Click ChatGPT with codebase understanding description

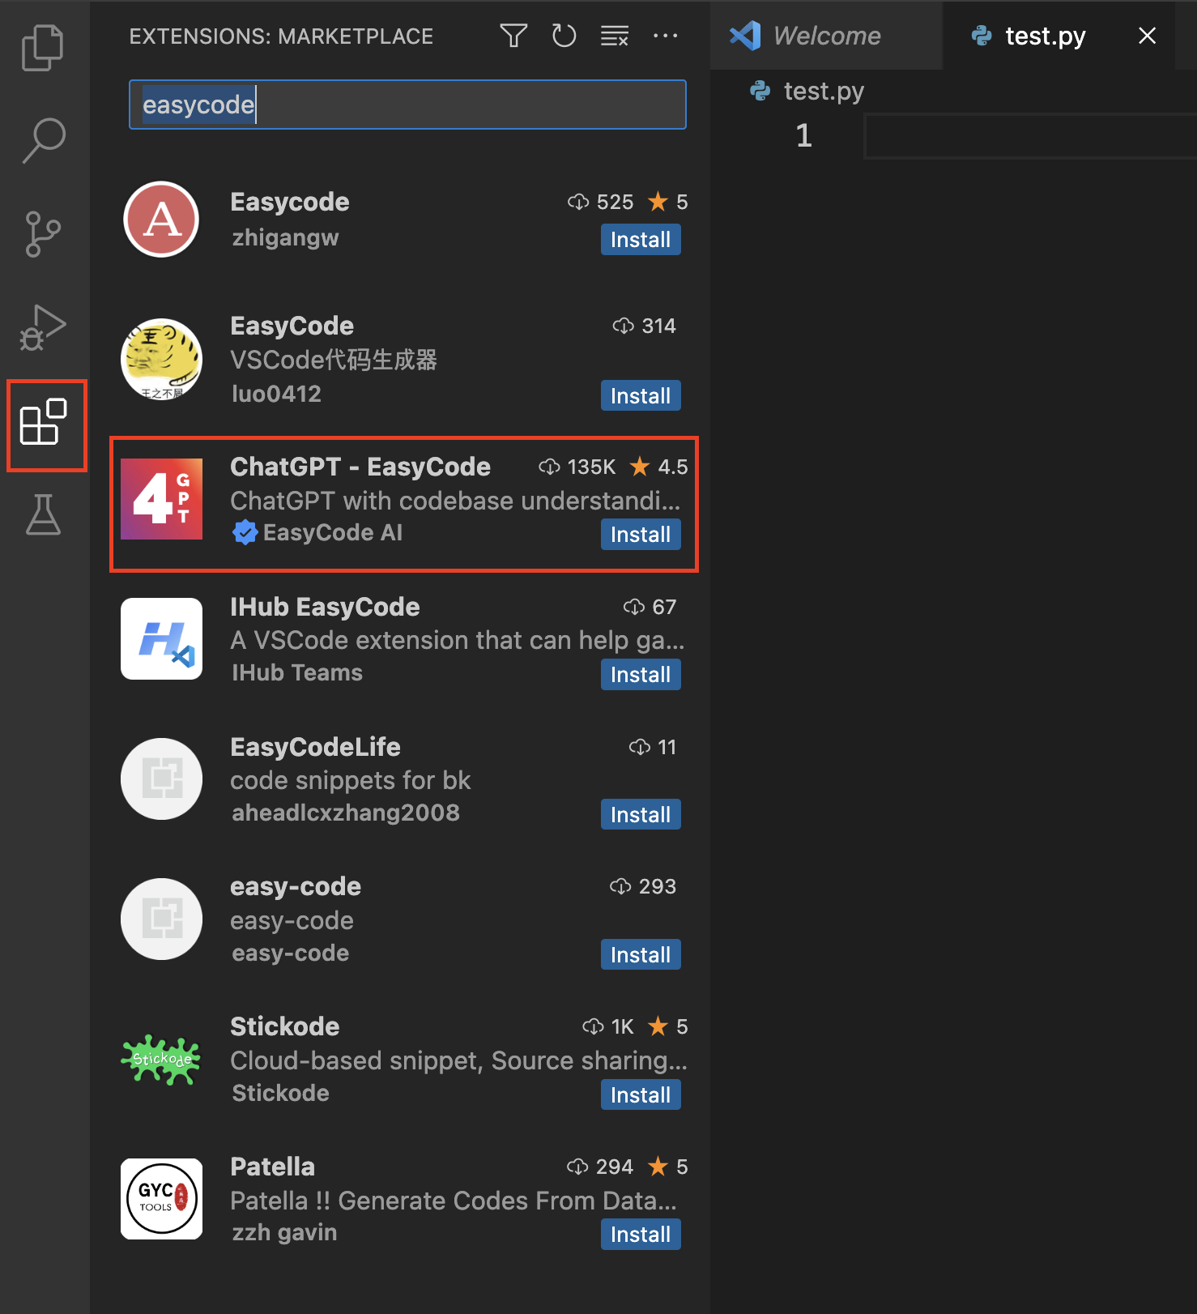(x=455, y=501)
